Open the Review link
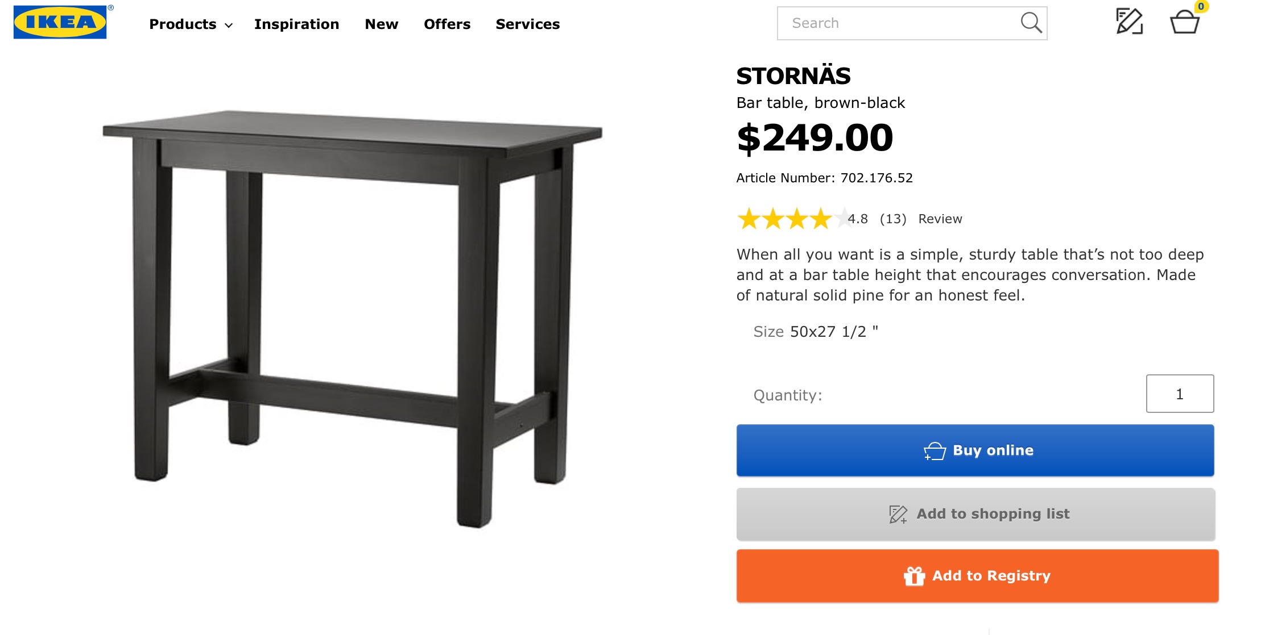The width and height of the screenshot is (1265, 635). point(940,219)
